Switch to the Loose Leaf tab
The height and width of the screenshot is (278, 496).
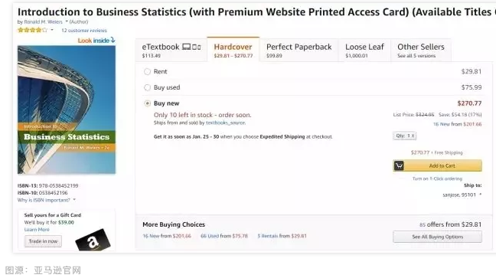click(x=364, y=50)
